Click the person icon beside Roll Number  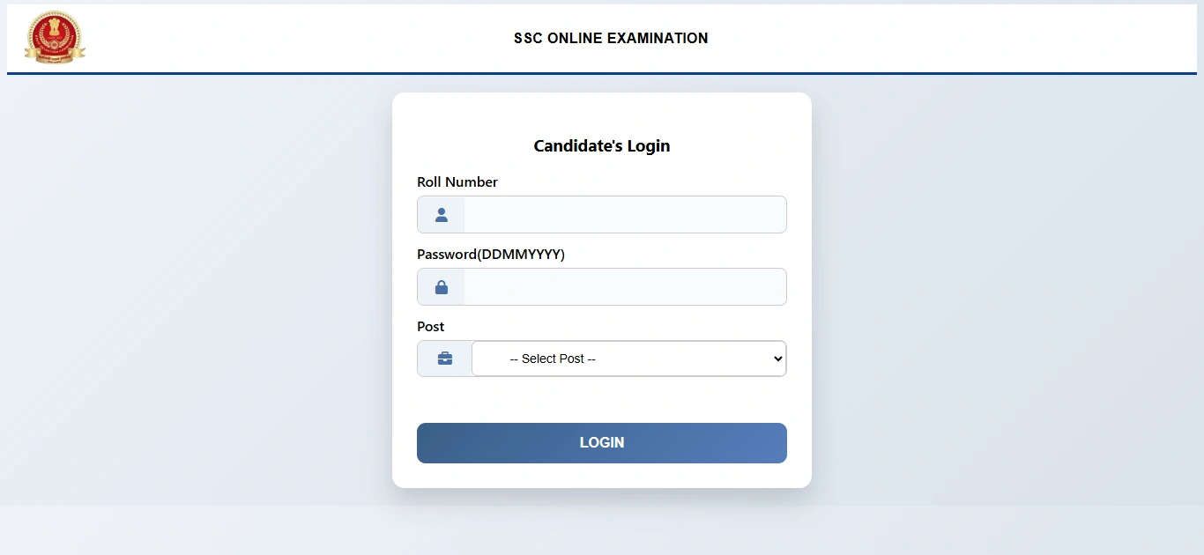(440, 214)
